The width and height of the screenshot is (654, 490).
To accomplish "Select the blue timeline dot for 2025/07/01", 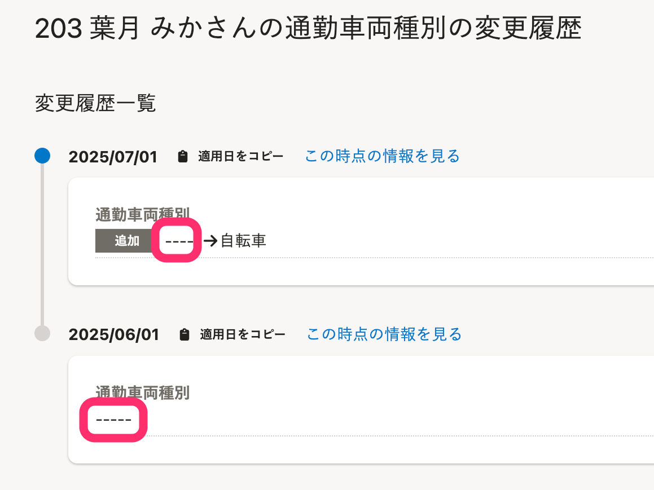I will [42, 156].
